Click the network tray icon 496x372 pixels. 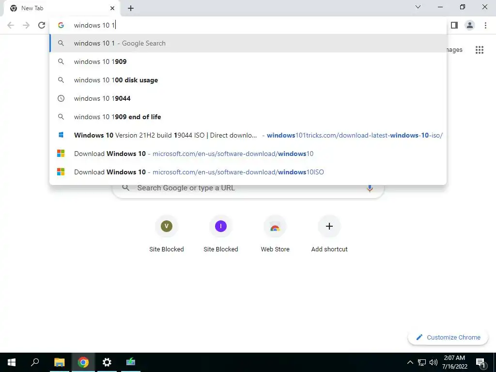click(x=422, y=362)
